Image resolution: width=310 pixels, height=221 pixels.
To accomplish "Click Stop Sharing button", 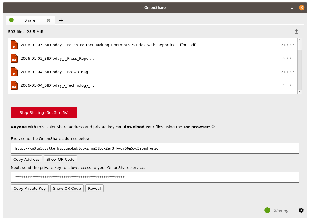I will click(44, 113).
